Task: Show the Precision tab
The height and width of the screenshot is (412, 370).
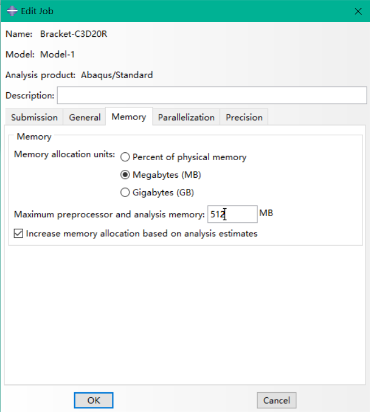Action: (x=244, y=117)
